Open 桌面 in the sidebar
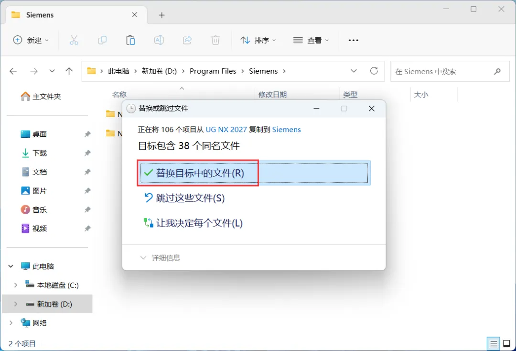Viewport: 516px width, 351px height. tap(34, 134)
